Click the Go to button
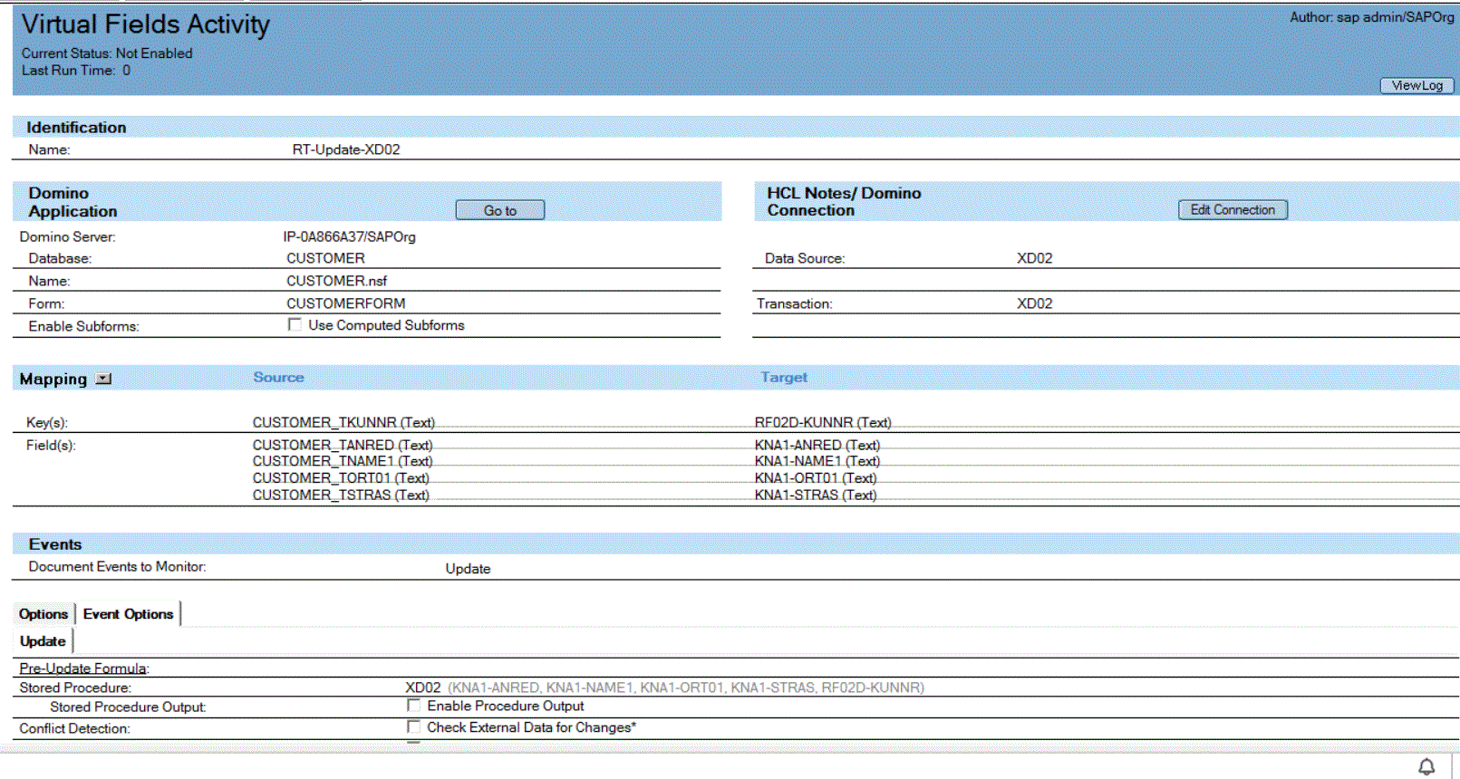Viewport: 1460px width, 779px height. [x=500, y=210]
